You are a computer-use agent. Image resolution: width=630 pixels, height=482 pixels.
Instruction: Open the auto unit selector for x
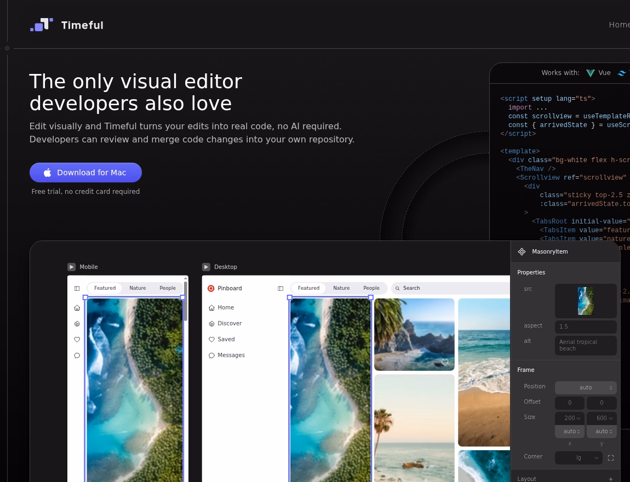[x=569, y=432]
